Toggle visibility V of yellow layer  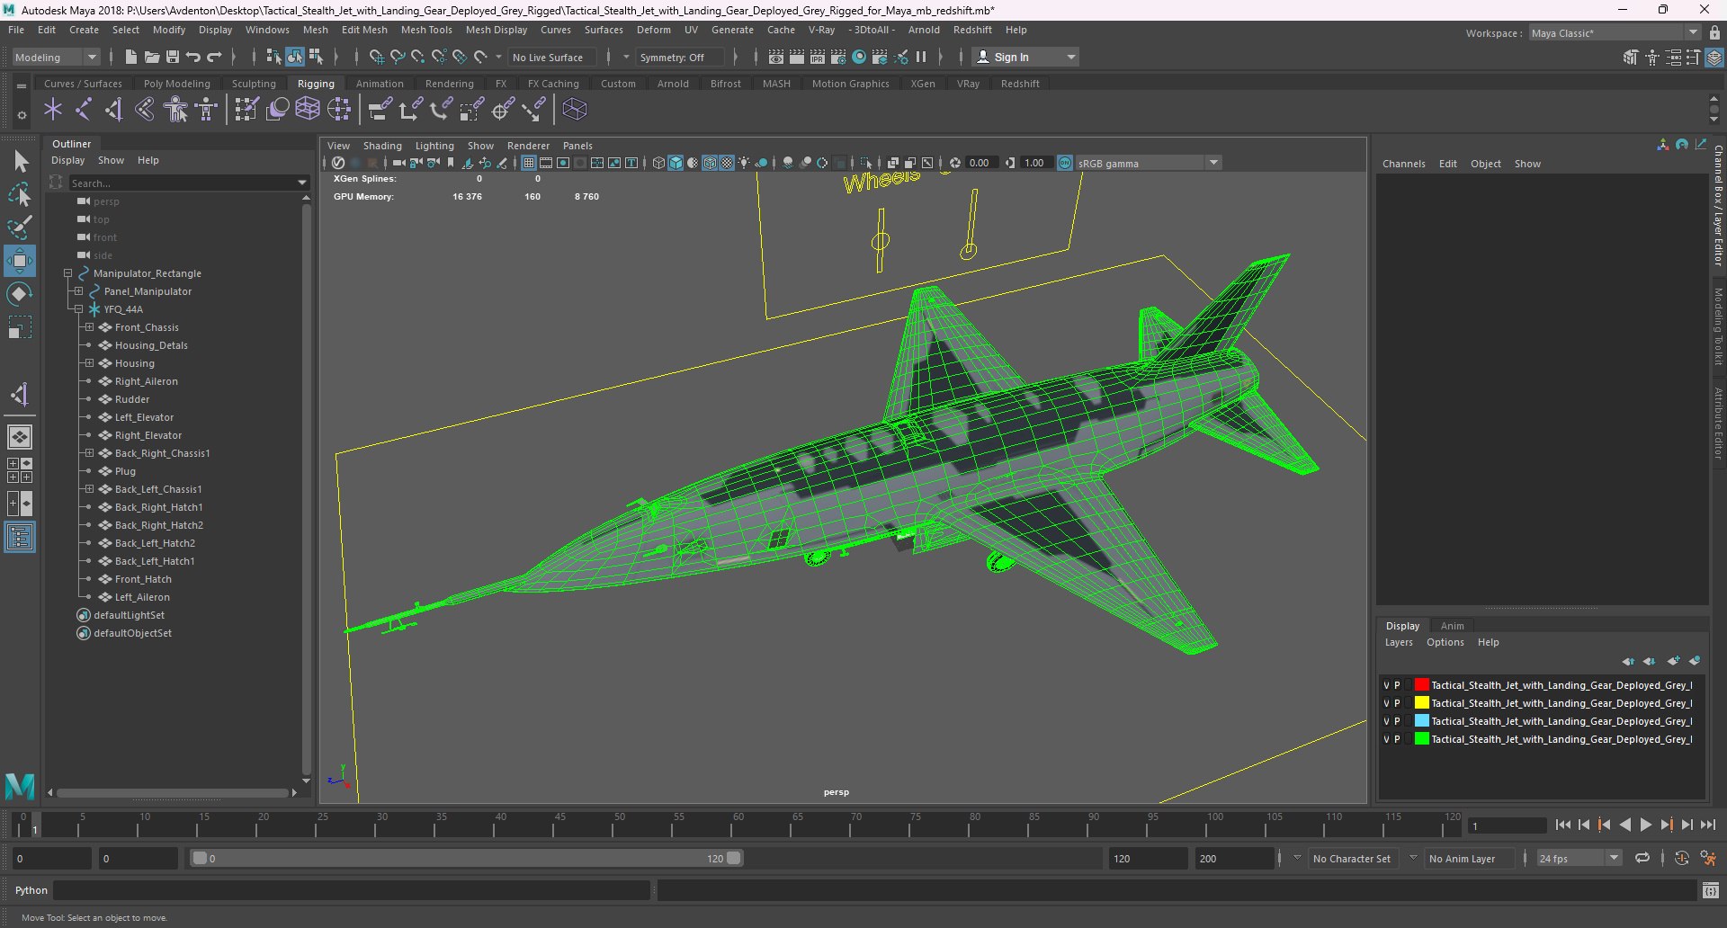[1386, 703]
